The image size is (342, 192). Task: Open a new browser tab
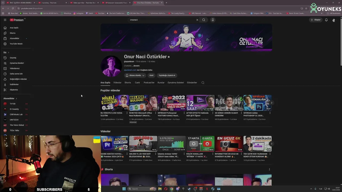[x=166, y=3]
